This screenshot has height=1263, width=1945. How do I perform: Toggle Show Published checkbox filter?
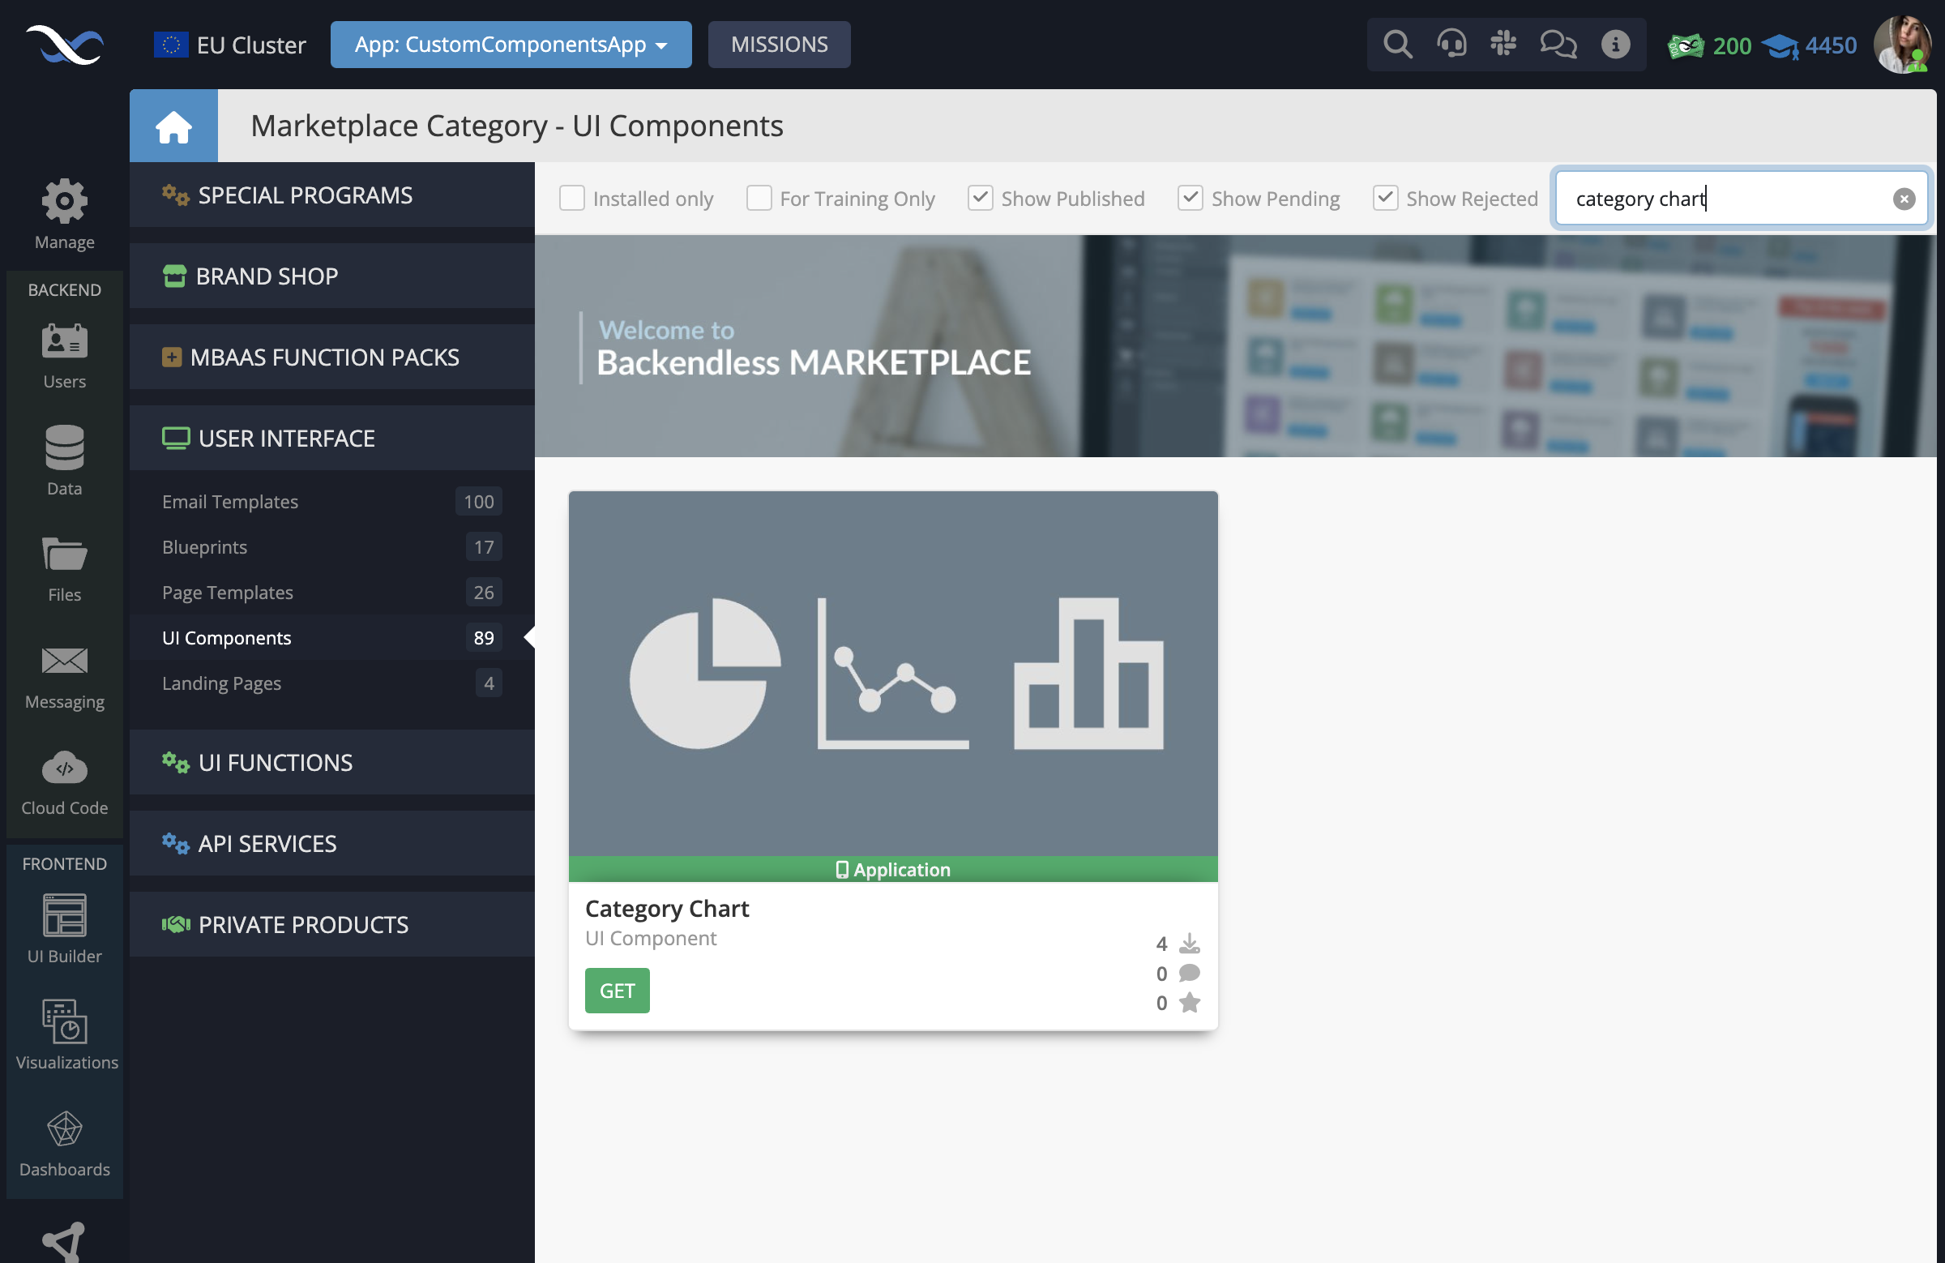point(980,197)
